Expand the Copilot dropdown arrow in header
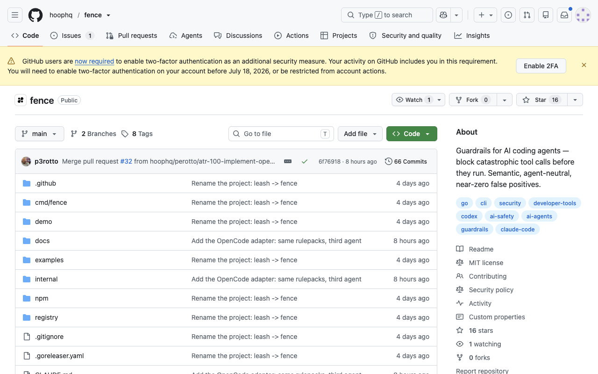This screenshot has height=374, width=598. coord(456,15)
